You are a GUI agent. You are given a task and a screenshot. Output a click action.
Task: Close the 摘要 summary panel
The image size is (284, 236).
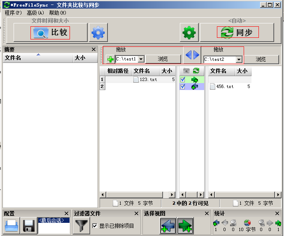point(94,49)
